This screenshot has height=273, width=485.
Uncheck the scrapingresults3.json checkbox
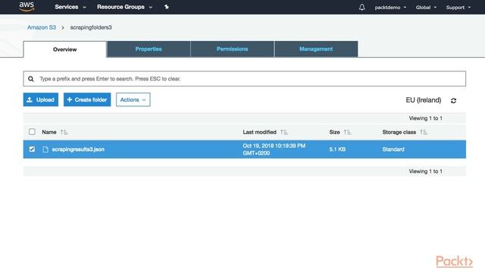pyautogui.click(x=32, y=149)
